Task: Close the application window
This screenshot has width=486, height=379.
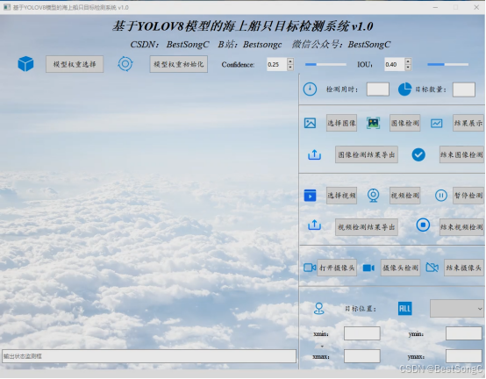Action: (x=476, y=7)
